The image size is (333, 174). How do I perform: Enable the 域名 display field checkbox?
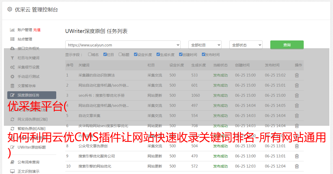pos(90,54)
